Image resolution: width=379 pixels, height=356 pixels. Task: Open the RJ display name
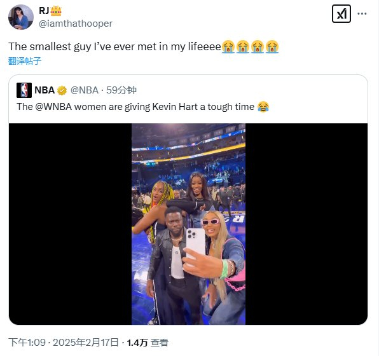pos(44,11)
